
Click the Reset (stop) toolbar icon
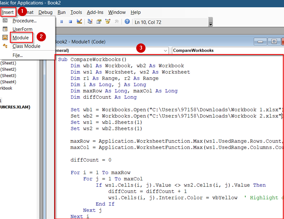pos(70,22)
